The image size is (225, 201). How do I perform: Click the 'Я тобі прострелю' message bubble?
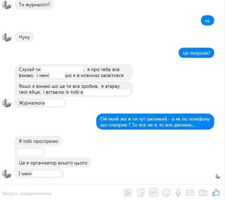38,141
